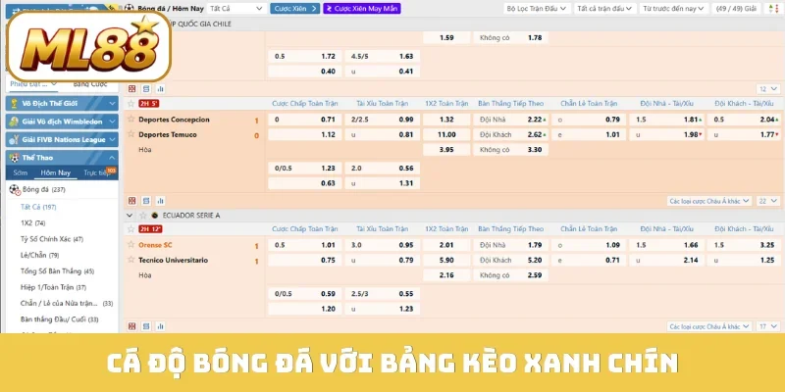Image resolution: width=785 pixels, height=392 pixels.
Task: Click Wimbledon tennis icon in sidebar
Action: point(14,122)
